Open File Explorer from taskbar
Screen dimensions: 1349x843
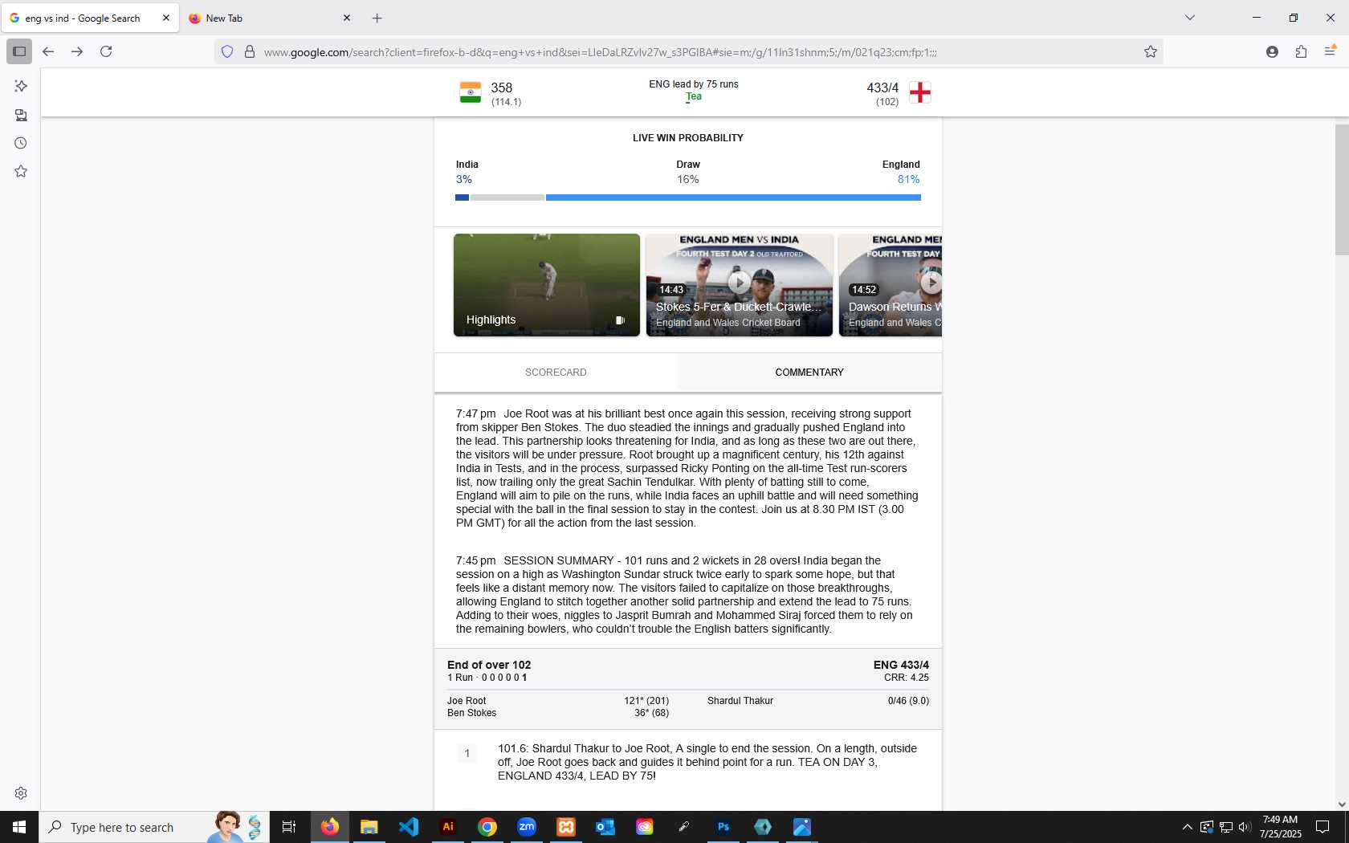[369, 827]
